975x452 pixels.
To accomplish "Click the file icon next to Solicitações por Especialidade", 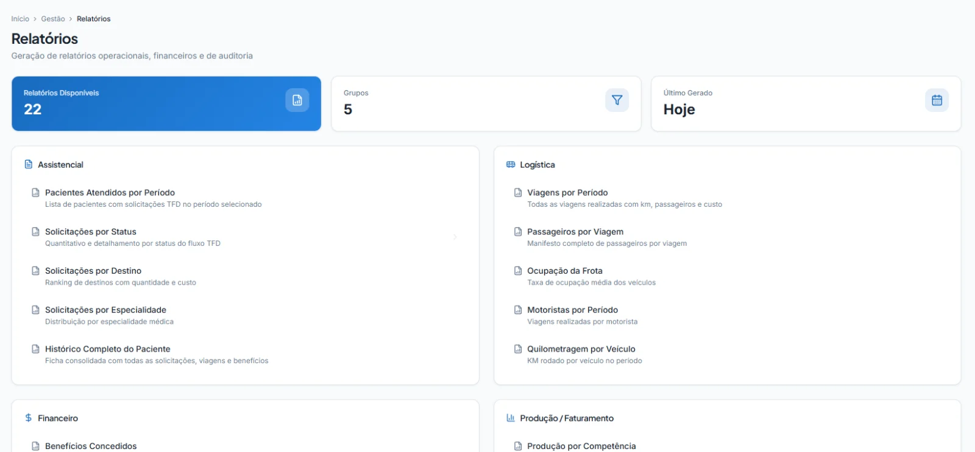I will point(35,310).
